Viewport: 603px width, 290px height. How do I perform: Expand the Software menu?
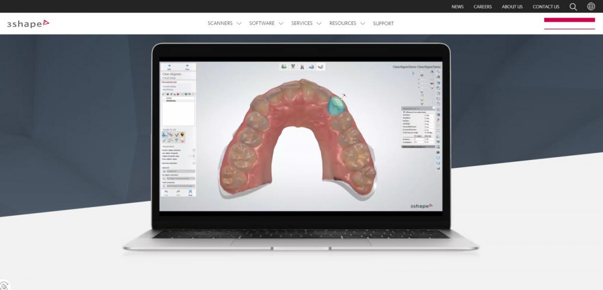(x=266, y=23)
